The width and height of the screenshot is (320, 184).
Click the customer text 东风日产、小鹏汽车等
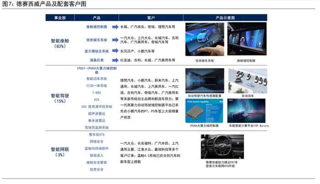pyautogui.click(x=137, y=51)
